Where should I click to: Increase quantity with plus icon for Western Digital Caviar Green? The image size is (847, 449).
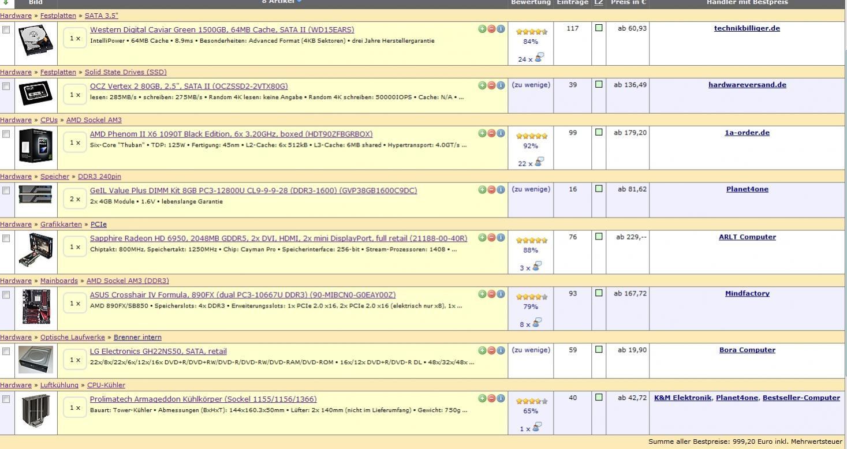click(482, 29)
